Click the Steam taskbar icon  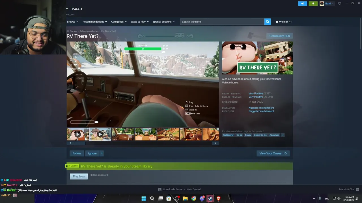click(210, 198)
